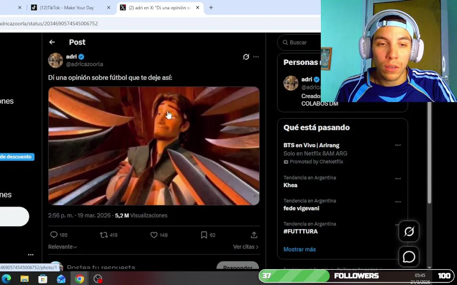Open options for Khea trend
The width and height of the screenshot is (457, 285).
(398, 179)
